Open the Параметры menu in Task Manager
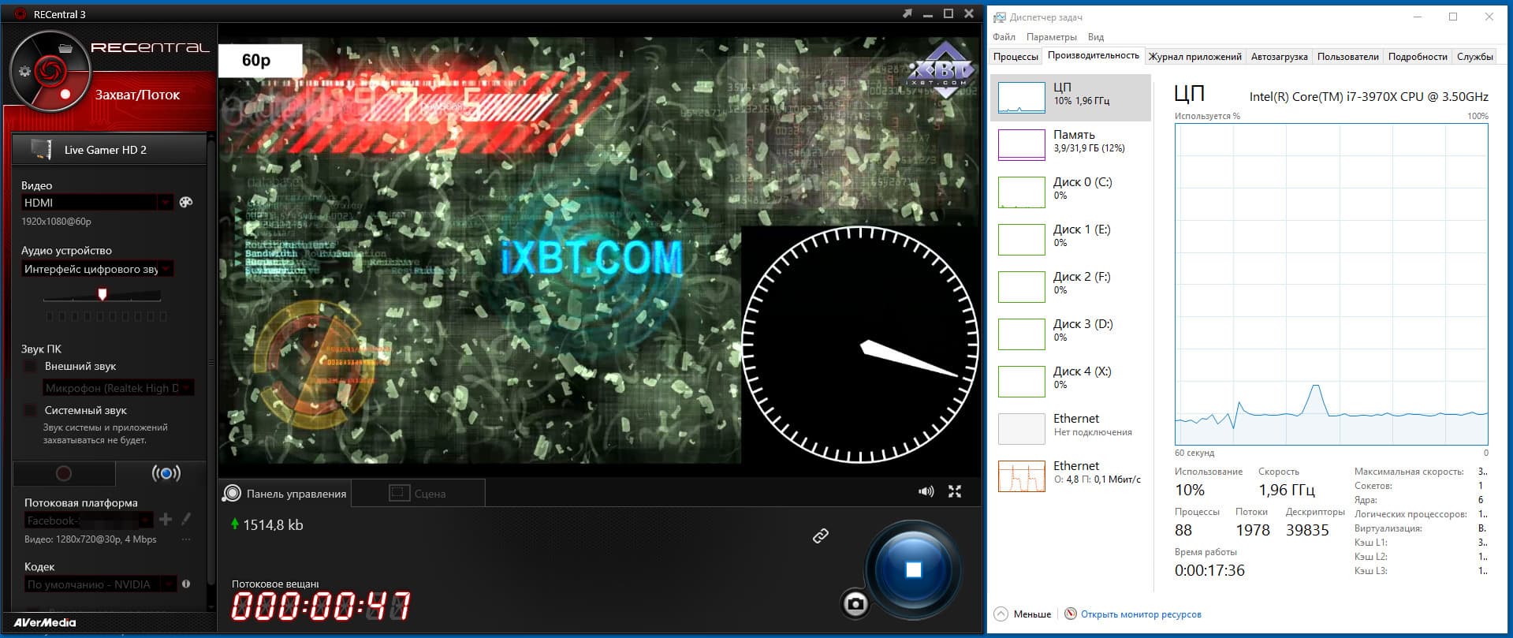 pyautogui.click(x=1051, y=37)
